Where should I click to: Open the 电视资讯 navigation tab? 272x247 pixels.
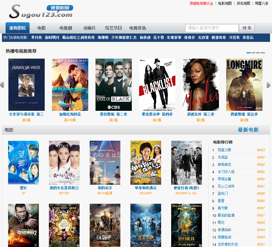(138, 28)
